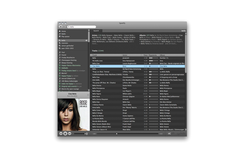Click the search field containing 'bella'
249x155 pixels.
[82, 27]
